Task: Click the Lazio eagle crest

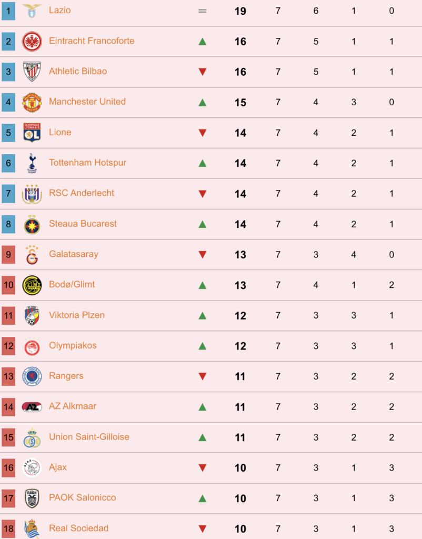Action: click(x=32, y=11)
